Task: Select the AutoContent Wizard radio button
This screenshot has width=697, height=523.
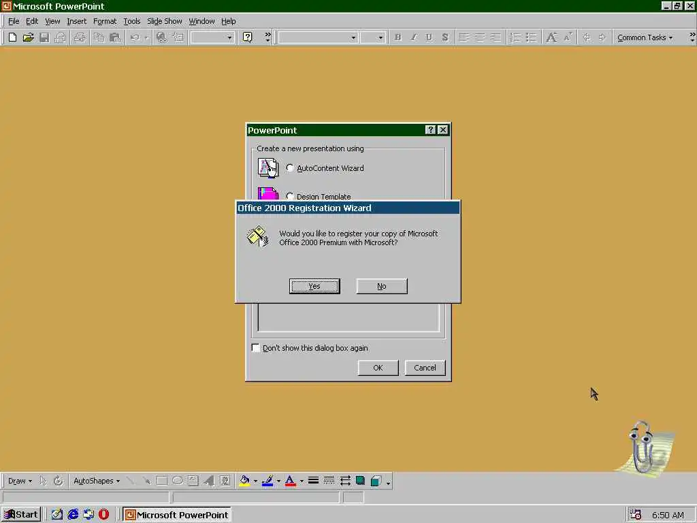Action: click(x=290, y=168)
